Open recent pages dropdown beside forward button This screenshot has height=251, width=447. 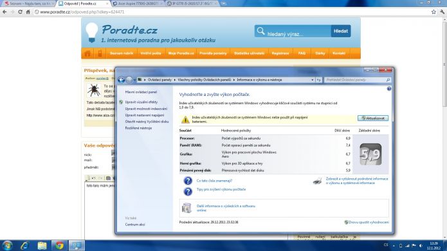click(x=134, y=80)
